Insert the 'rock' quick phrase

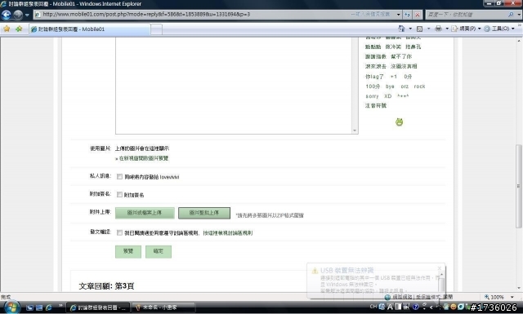click(x=419, y=86)
